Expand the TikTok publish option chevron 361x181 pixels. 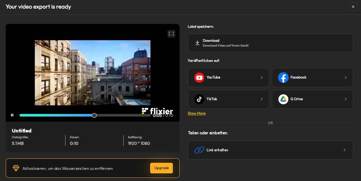262,99
